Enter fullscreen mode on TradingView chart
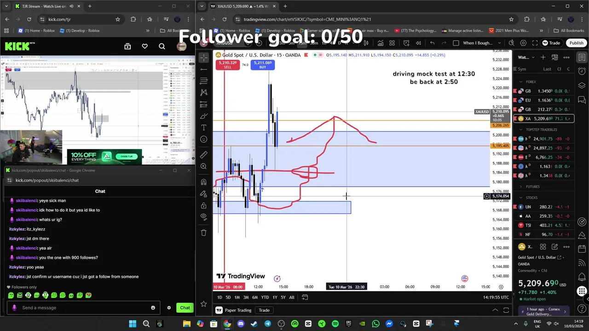Image resolution: width=589 pixels, height=331 pixels. tap(535, 43)
